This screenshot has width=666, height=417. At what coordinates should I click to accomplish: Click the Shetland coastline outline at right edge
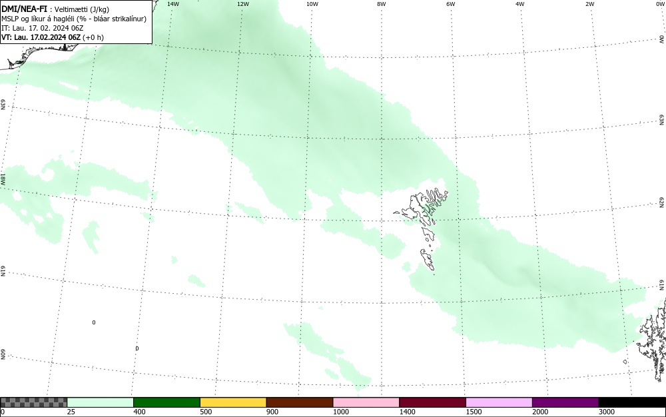653,342
